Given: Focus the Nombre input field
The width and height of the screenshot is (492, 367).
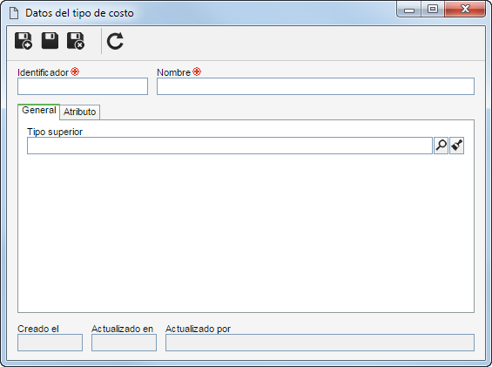Looking at the screenshot, I should (315, 86).
